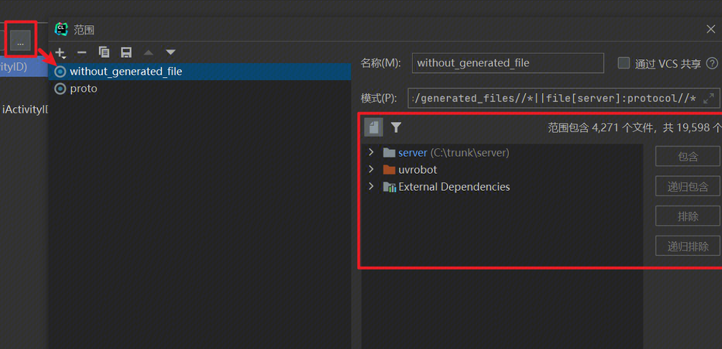Toggle the show files only icon
722x349 pixels.
pos(373,127)
